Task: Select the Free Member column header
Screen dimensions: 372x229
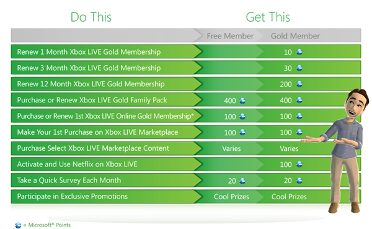Action: click(230, 36)
